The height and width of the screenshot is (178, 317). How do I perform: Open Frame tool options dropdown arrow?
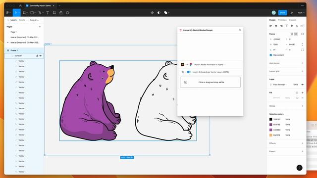tap(27, 13)
